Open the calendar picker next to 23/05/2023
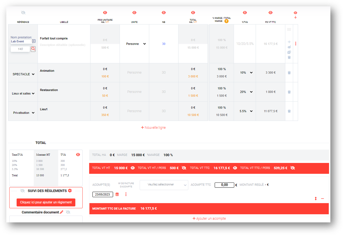The image size is (343, 235). coord(117,194)
